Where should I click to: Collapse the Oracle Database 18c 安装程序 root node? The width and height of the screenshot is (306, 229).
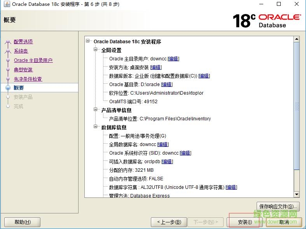pos(88,41)
